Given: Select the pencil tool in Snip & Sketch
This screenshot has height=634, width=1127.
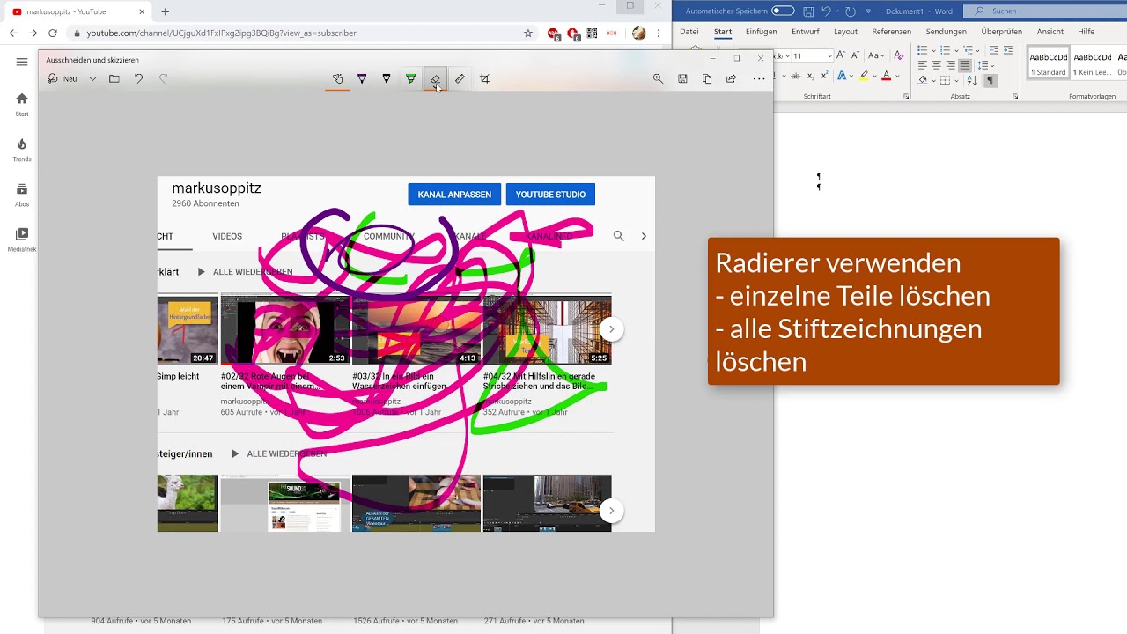Looking at the screenshot, I should pyautogui.click(x=387, y=78).
